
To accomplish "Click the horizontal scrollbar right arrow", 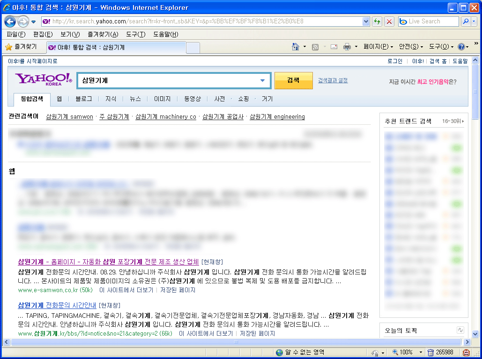I will (467, 342).
